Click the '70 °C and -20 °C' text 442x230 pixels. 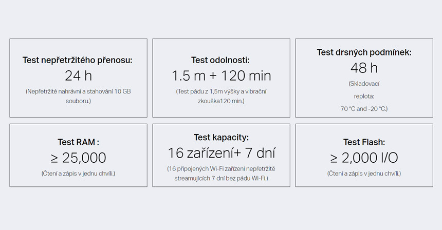point(364,109)
